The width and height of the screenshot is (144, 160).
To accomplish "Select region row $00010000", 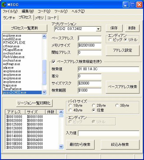I will 32,117.
